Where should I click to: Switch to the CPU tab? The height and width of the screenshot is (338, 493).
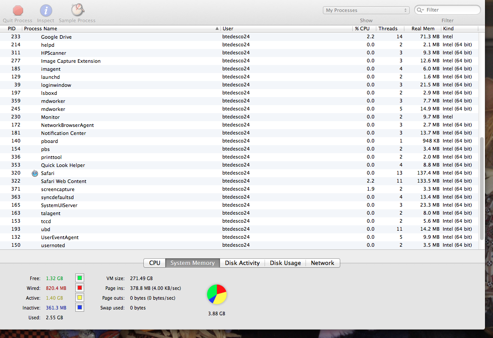tap(155, 263)
